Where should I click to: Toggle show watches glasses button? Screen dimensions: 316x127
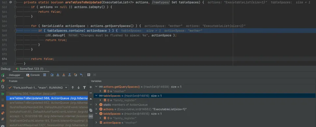pos(91,116)
